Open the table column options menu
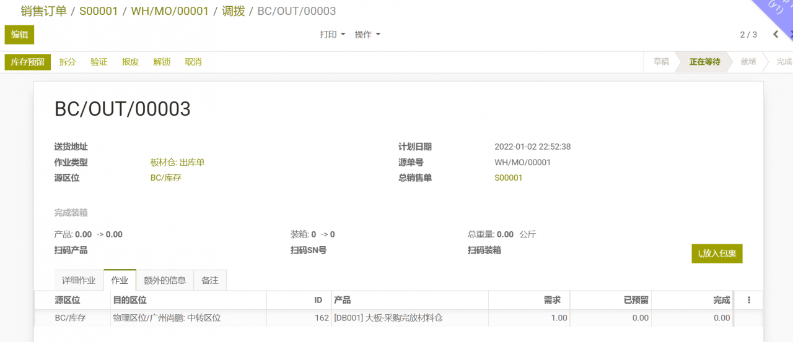 tap(749, 300)
